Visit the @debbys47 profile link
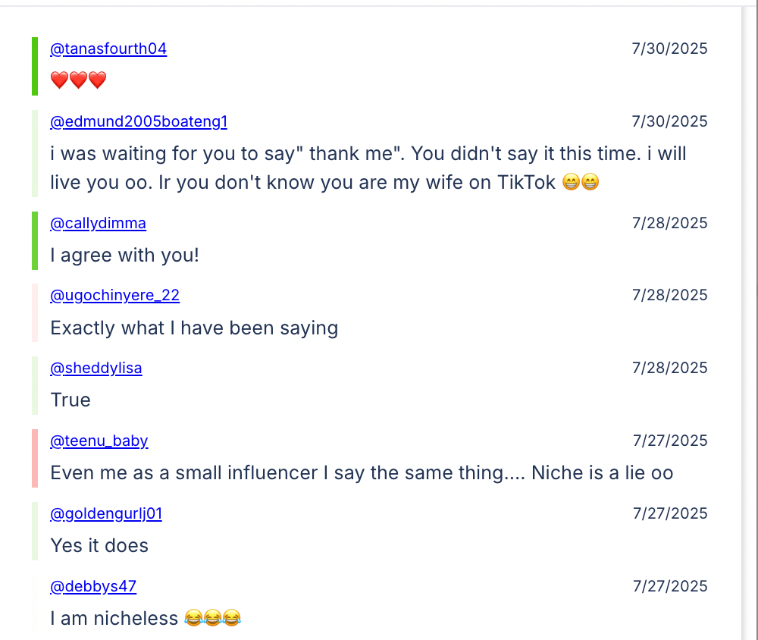This screenshot has height=640, width=758. coord(93,587)
